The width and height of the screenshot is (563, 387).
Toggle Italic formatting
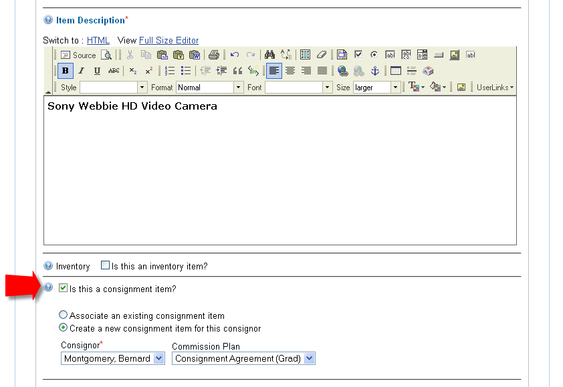point(82,71)
